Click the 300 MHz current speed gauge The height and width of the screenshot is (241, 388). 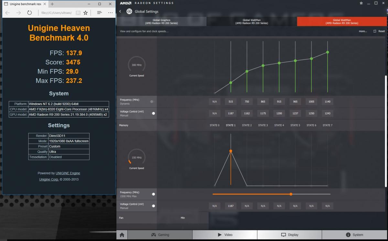point(136,65)
